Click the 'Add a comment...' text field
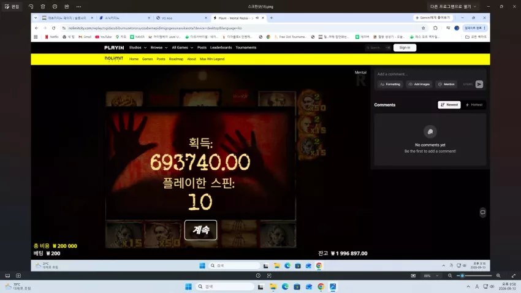 point(430,74)
